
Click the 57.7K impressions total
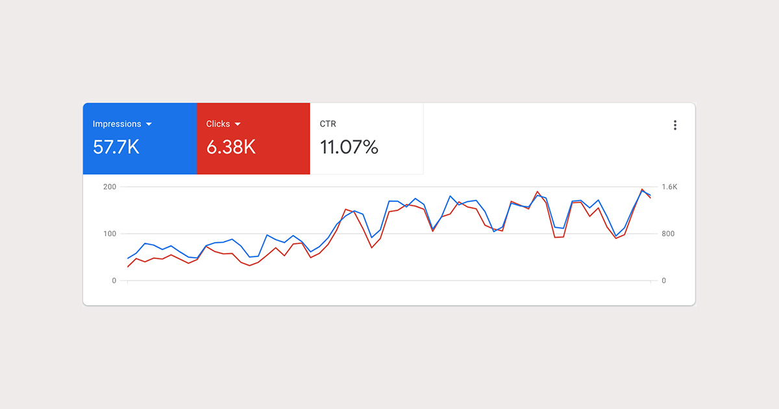pyautogui.click(x=116, y=147)
